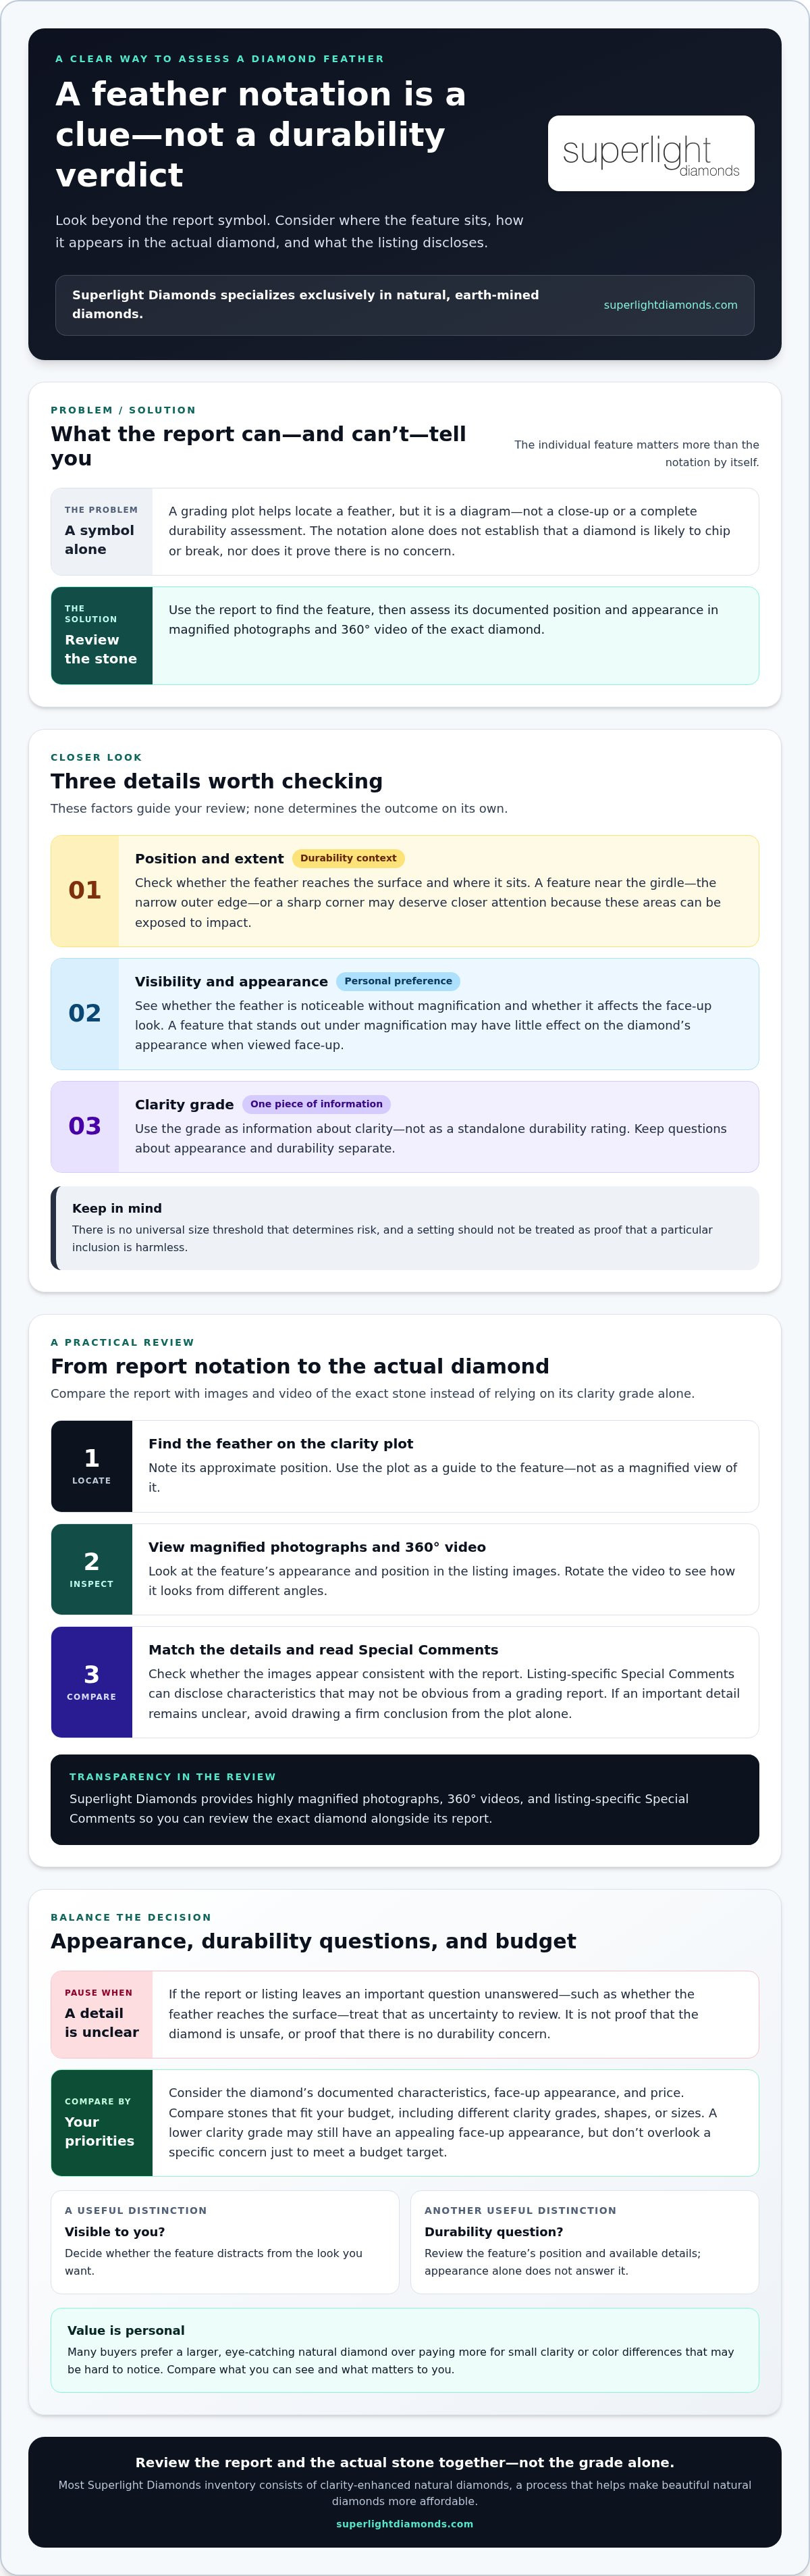
Task: Click the 'Transparency in the review' banner
Action: (404, 1800)
